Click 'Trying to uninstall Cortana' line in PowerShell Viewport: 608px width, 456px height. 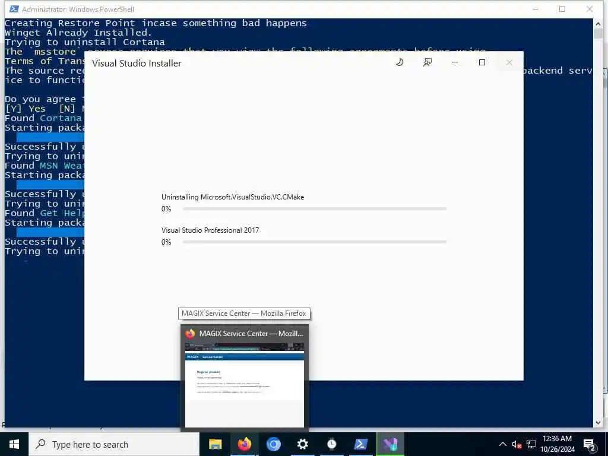(84, 42)
